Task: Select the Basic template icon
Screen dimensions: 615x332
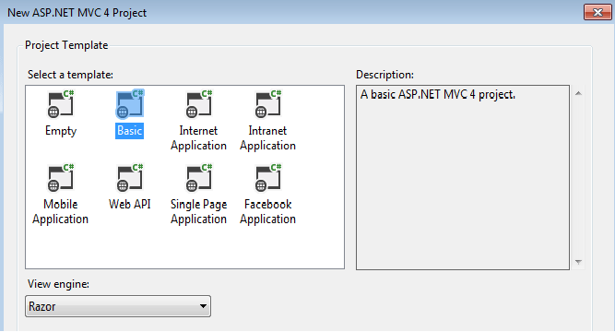Action: click(x=130, y=104)
